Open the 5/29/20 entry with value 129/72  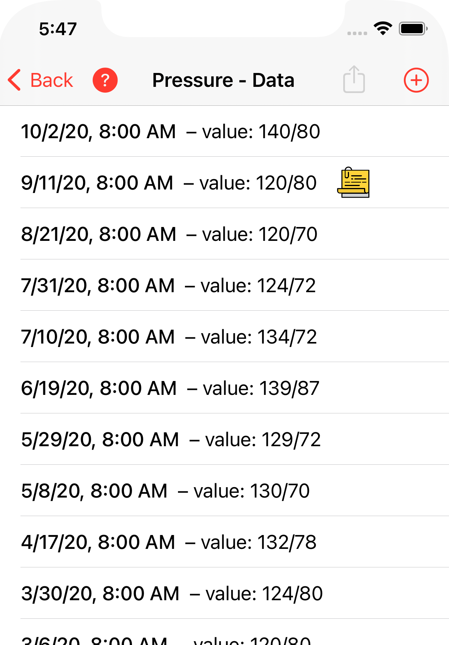171,440
